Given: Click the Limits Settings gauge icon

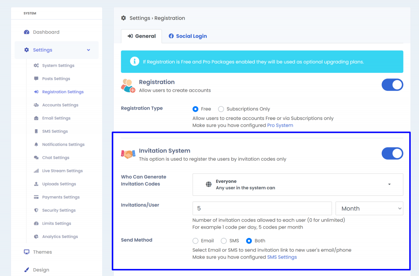Looking at the screenshot, I should coord(36,223).
